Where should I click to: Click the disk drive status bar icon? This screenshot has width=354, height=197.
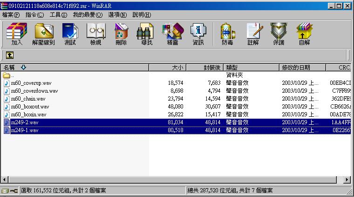click(5, 191)
